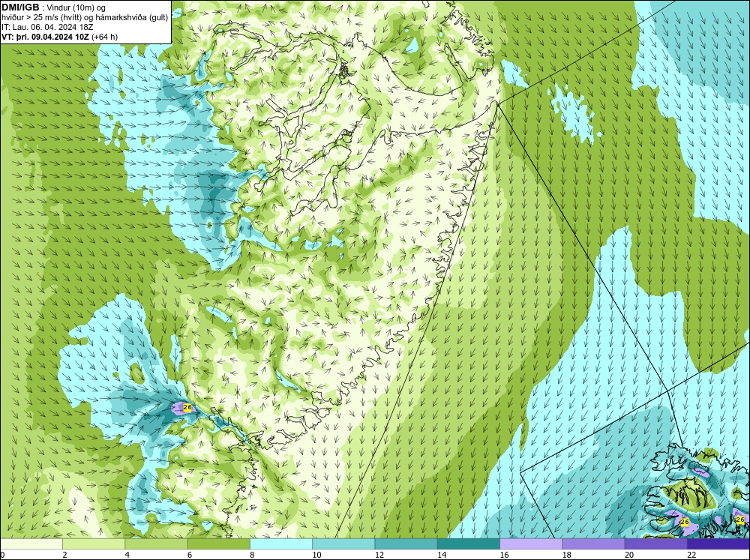This screenshot has width=750, height=560.
Task: Click the legend scale number 2
Action: [64, 555]
